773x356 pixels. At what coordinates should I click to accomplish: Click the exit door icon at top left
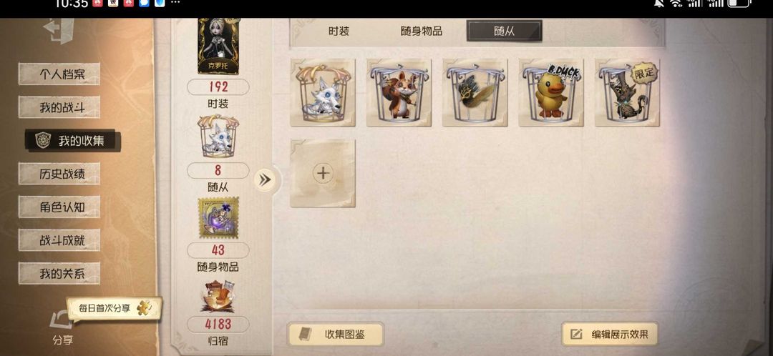59,31
